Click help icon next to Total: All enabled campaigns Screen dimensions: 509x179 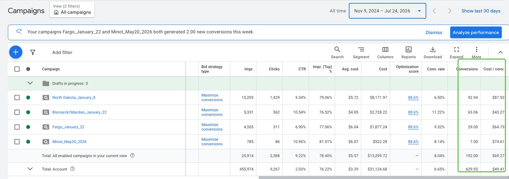132,156
